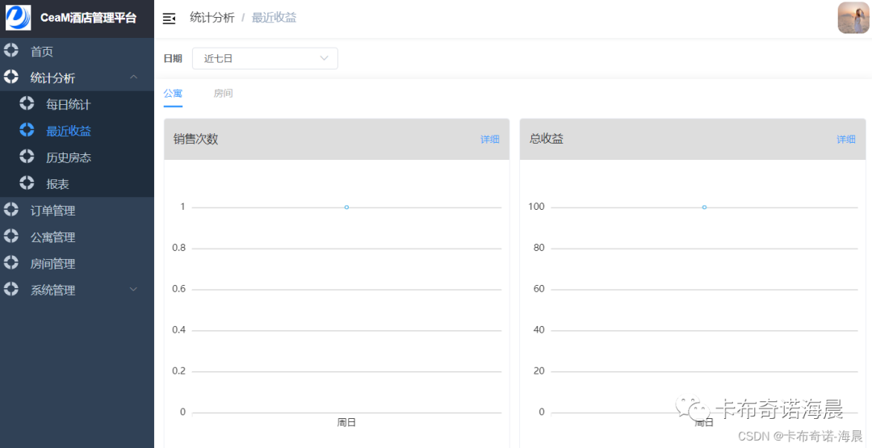Viewport: 872px width, 448px height.
Task: Click the icon beside 订单管理
Action: pyautogui.click(x=10, y=210)
